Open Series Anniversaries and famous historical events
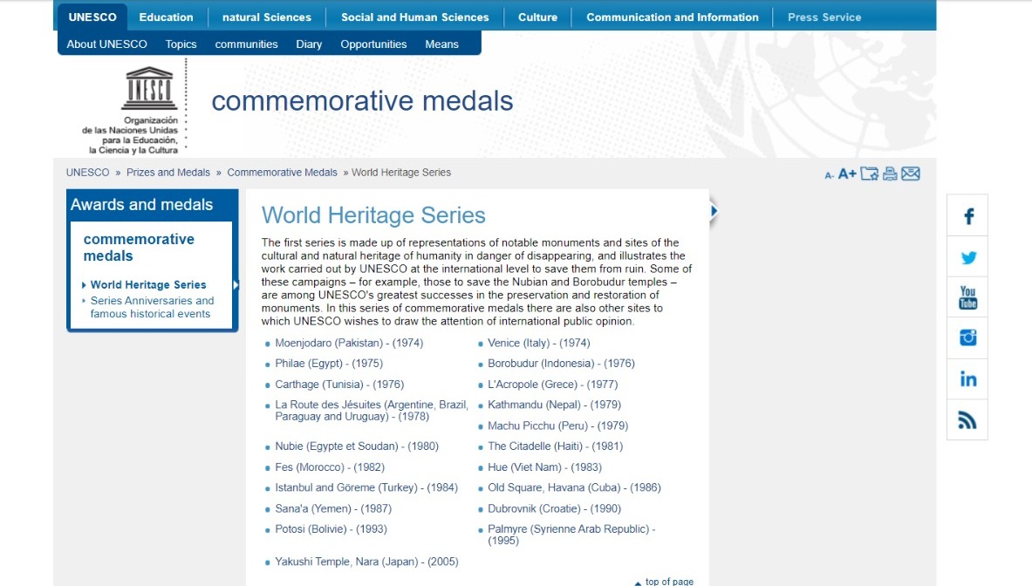 [152, 307]
